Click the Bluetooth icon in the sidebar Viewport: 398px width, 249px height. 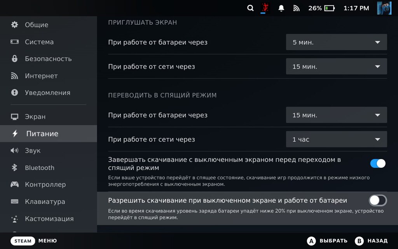point(15,168)
